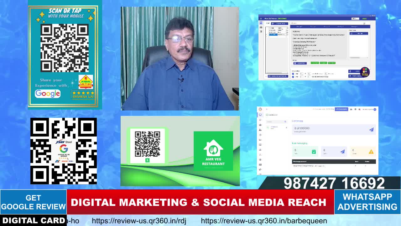401x226 pixels.
Task: Click the search magnifier icon in dashboard
Action: [285, 121]
